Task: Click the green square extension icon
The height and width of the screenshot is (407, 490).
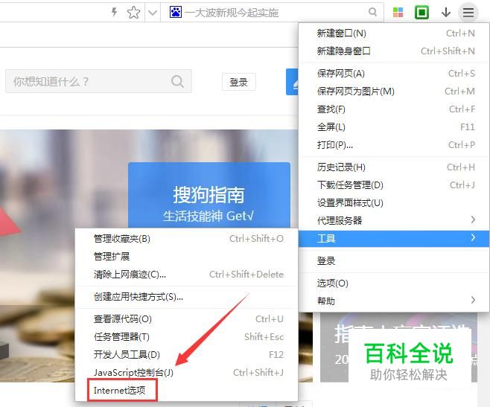Action: tap(421, 13)
